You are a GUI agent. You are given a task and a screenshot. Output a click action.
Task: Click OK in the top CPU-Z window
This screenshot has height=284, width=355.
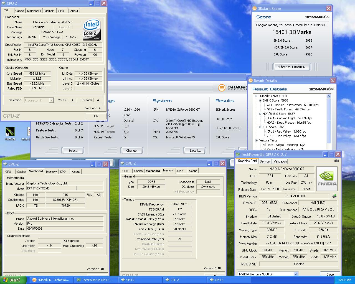tap(96, 116)
